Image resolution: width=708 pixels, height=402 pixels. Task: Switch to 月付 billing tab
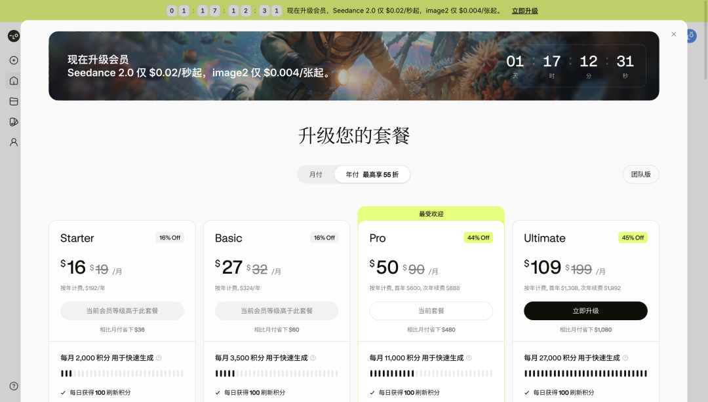pos(315,175)
